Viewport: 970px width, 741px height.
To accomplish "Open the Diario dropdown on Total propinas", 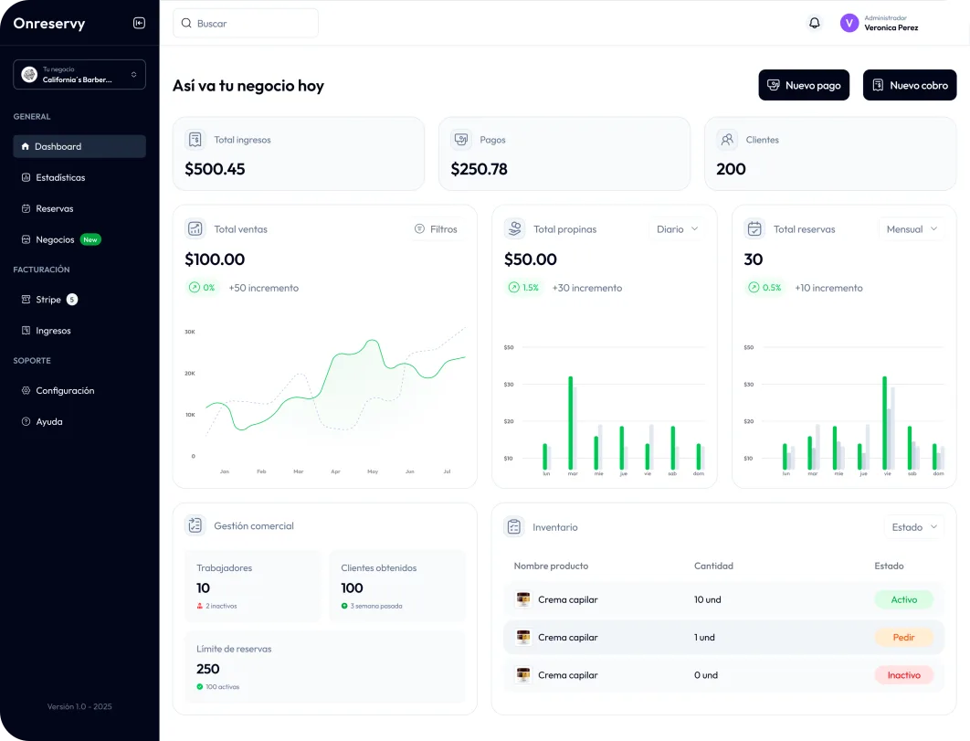I will pos(678,229).
